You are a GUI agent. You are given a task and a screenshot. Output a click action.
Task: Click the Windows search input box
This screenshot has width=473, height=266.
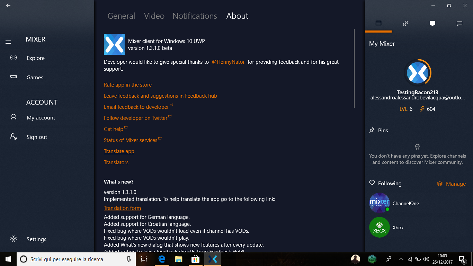coord(73,259)
